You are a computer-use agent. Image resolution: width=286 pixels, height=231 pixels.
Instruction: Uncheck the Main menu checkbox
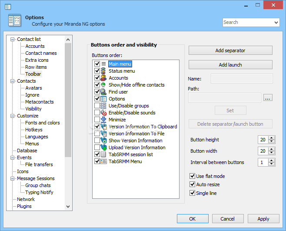[97, 64]
